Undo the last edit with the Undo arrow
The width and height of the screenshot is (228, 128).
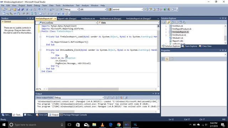(x=39, y=10)
